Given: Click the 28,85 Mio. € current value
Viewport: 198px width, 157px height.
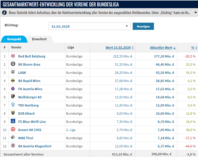Looking at the screenshot, I should (165, 81).
